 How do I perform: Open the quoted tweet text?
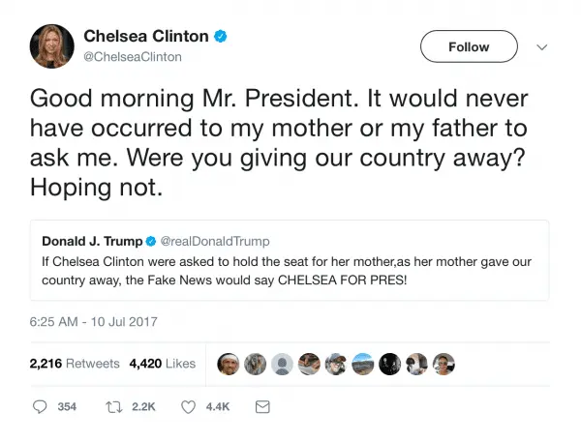281,271
